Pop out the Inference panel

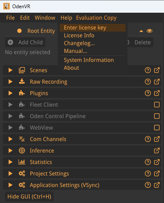point(157,151)
